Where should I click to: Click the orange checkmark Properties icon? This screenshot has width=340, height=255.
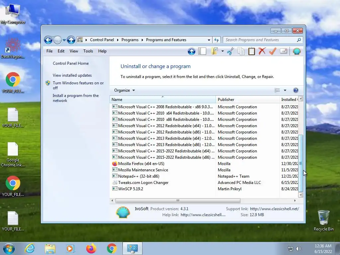point(273,51)
